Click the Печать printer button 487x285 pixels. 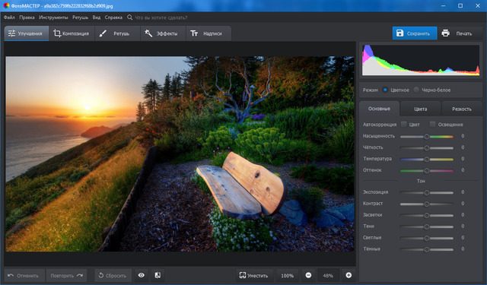point(460,33)
